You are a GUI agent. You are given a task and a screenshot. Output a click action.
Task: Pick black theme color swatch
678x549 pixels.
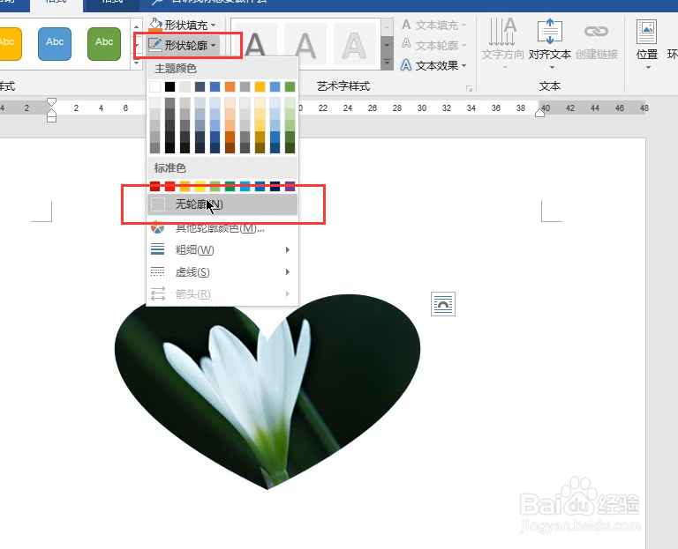point(169,86)
